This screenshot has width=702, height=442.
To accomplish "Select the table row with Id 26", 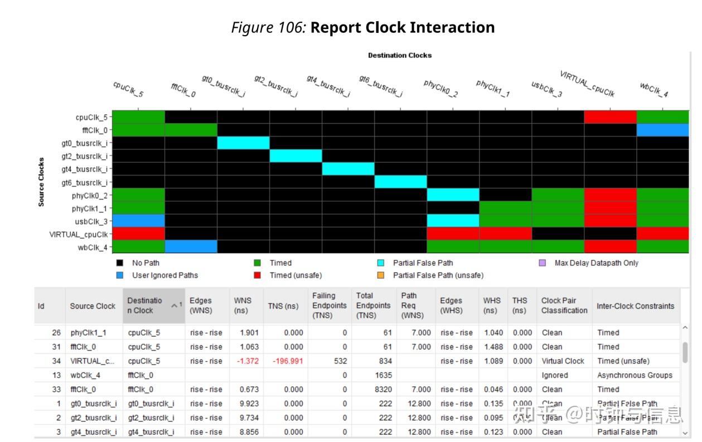I will click(x=357, y=333).
